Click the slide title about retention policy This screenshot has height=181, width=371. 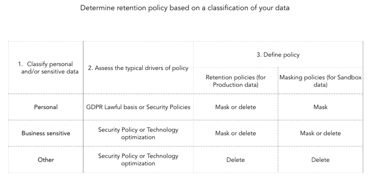tap(185, 8)
